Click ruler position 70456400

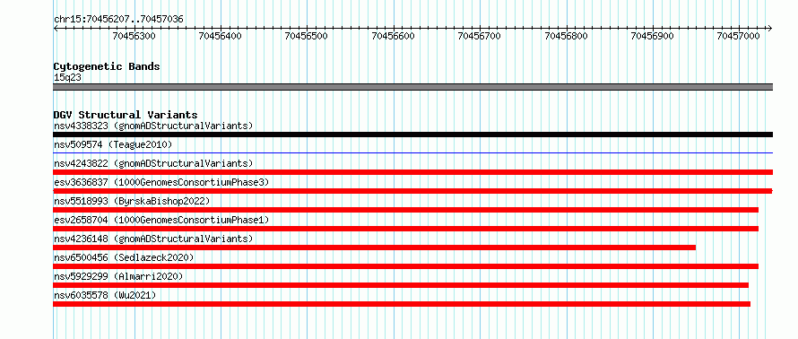pyautogui.click(x=221, y=36)
